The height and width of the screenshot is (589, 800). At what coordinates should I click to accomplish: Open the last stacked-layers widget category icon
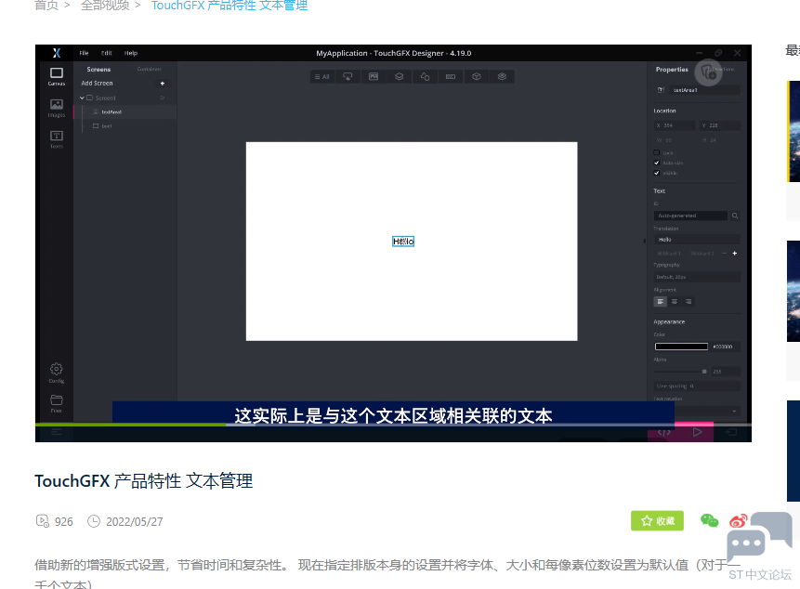tap(502, 76)
